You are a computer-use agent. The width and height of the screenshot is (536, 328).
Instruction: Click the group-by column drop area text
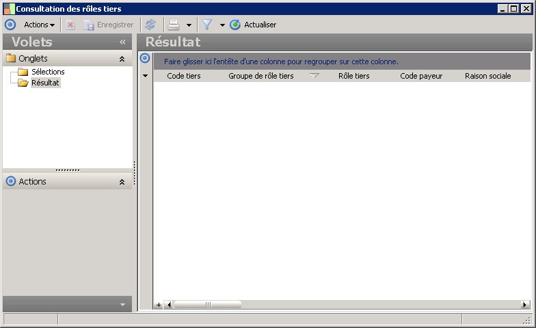click(x=281, y=61)
